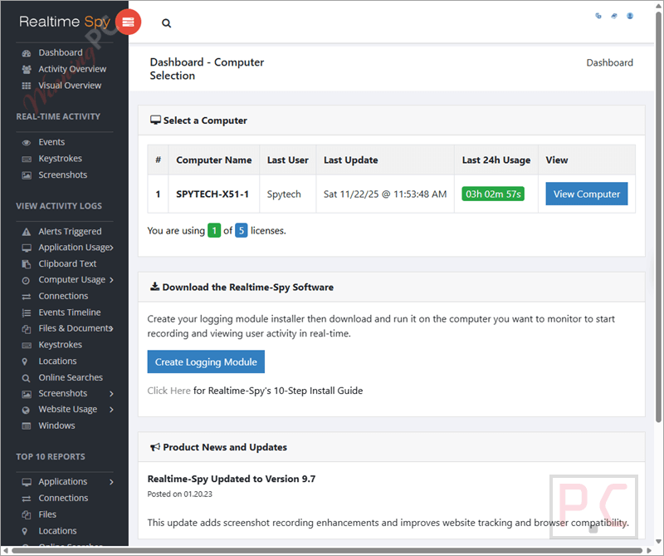The height and width of the screenshot is (556, 664).
Task: Click the 03h 02m 57s usage badge
Action: click(493, 194)
